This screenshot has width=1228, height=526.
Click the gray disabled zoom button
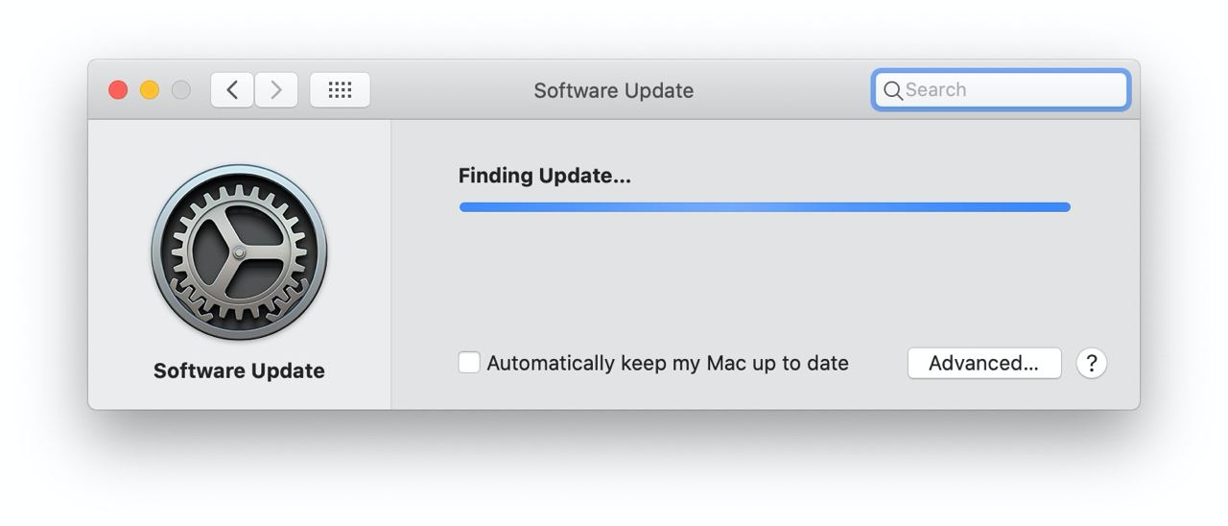coord(180,90)
